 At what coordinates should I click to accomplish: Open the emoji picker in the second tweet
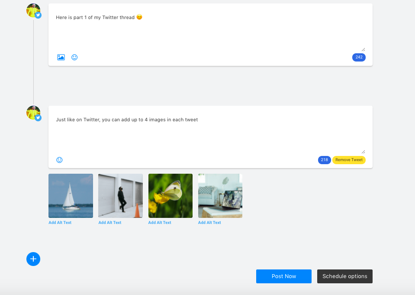[x=59, y=159]
